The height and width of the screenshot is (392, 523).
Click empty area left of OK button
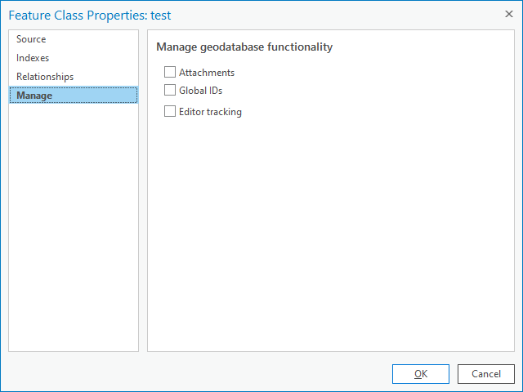click(245, 374)
